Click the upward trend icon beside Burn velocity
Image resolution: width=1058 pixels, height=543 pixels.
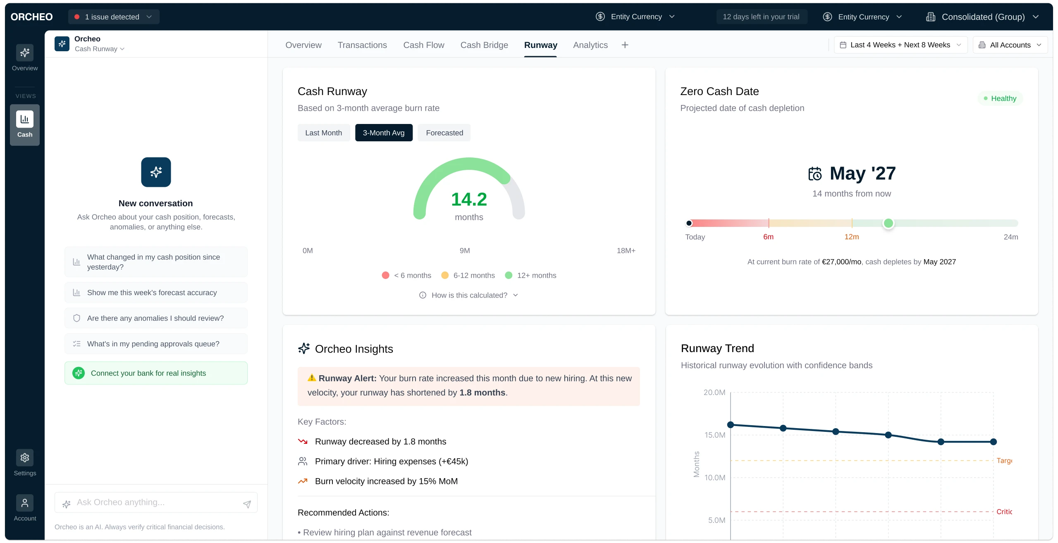pos(303,481)
